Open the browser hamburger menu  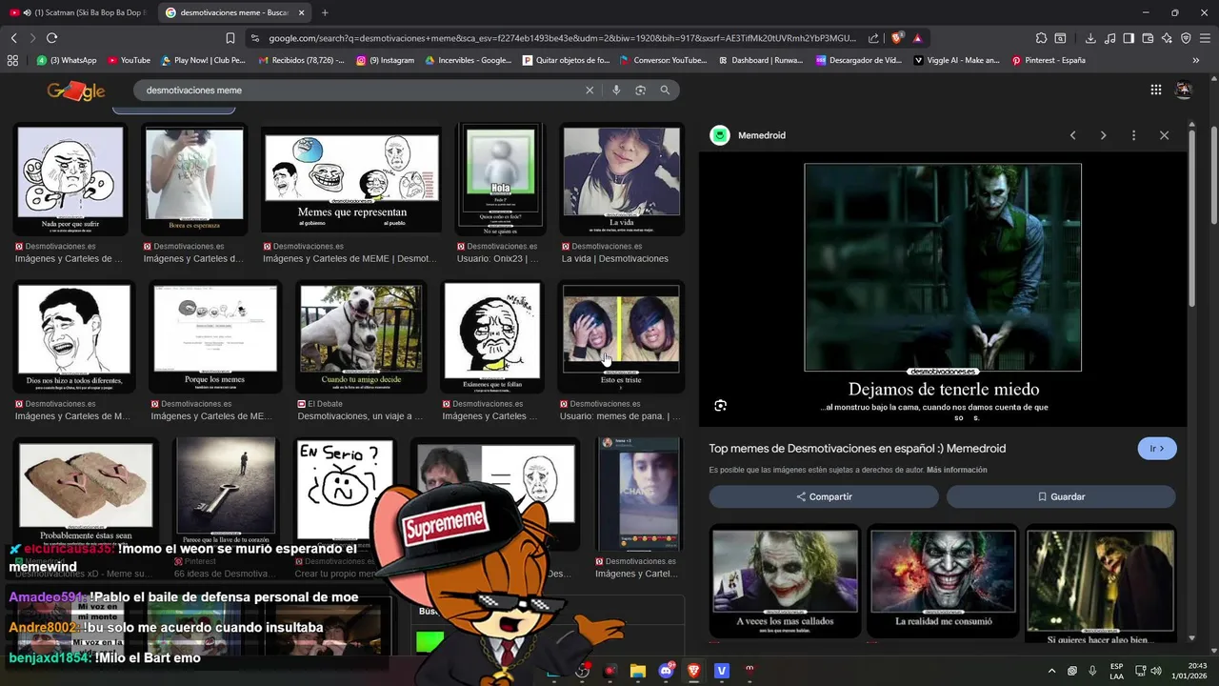(1205, 38)
